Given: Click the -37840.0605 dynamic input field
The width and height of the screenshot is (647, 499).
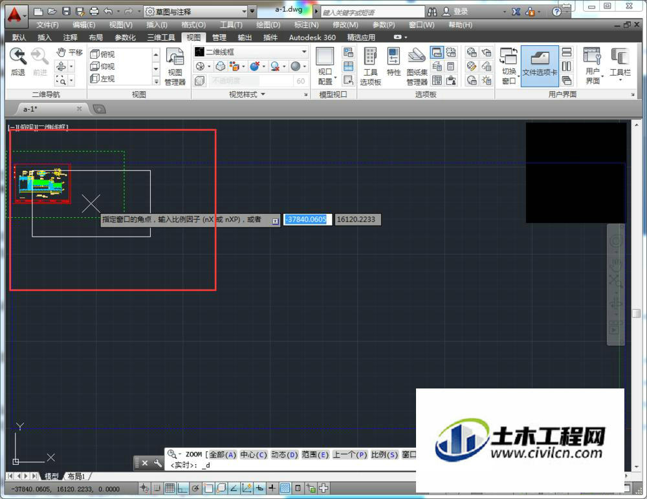Looking at the screenshot, I should (307, 219).
